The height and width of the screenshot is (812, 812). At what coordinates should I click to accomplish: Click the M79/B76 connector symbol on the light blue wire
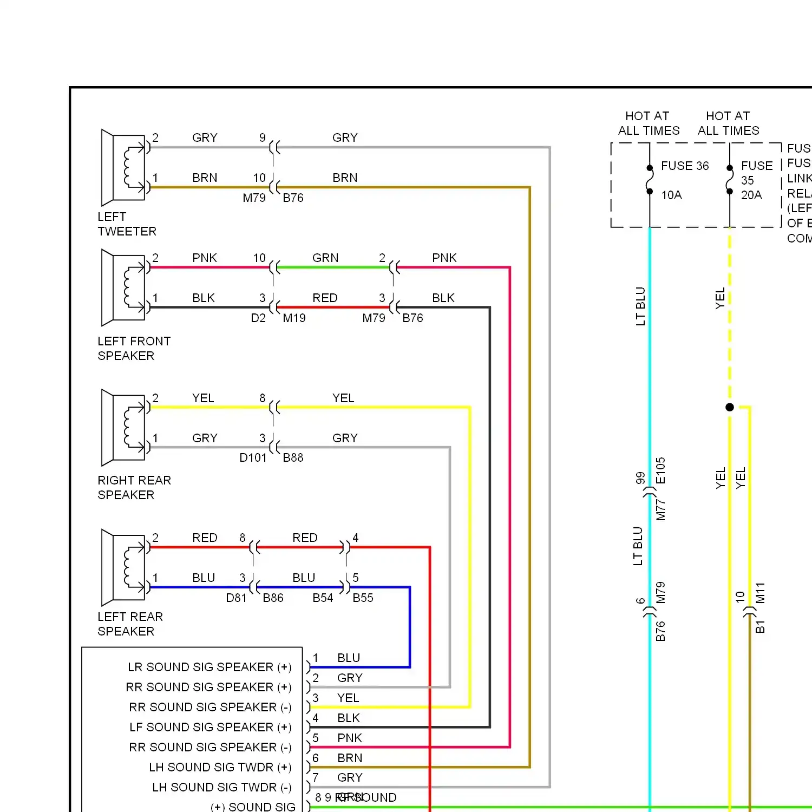(650, 612)
